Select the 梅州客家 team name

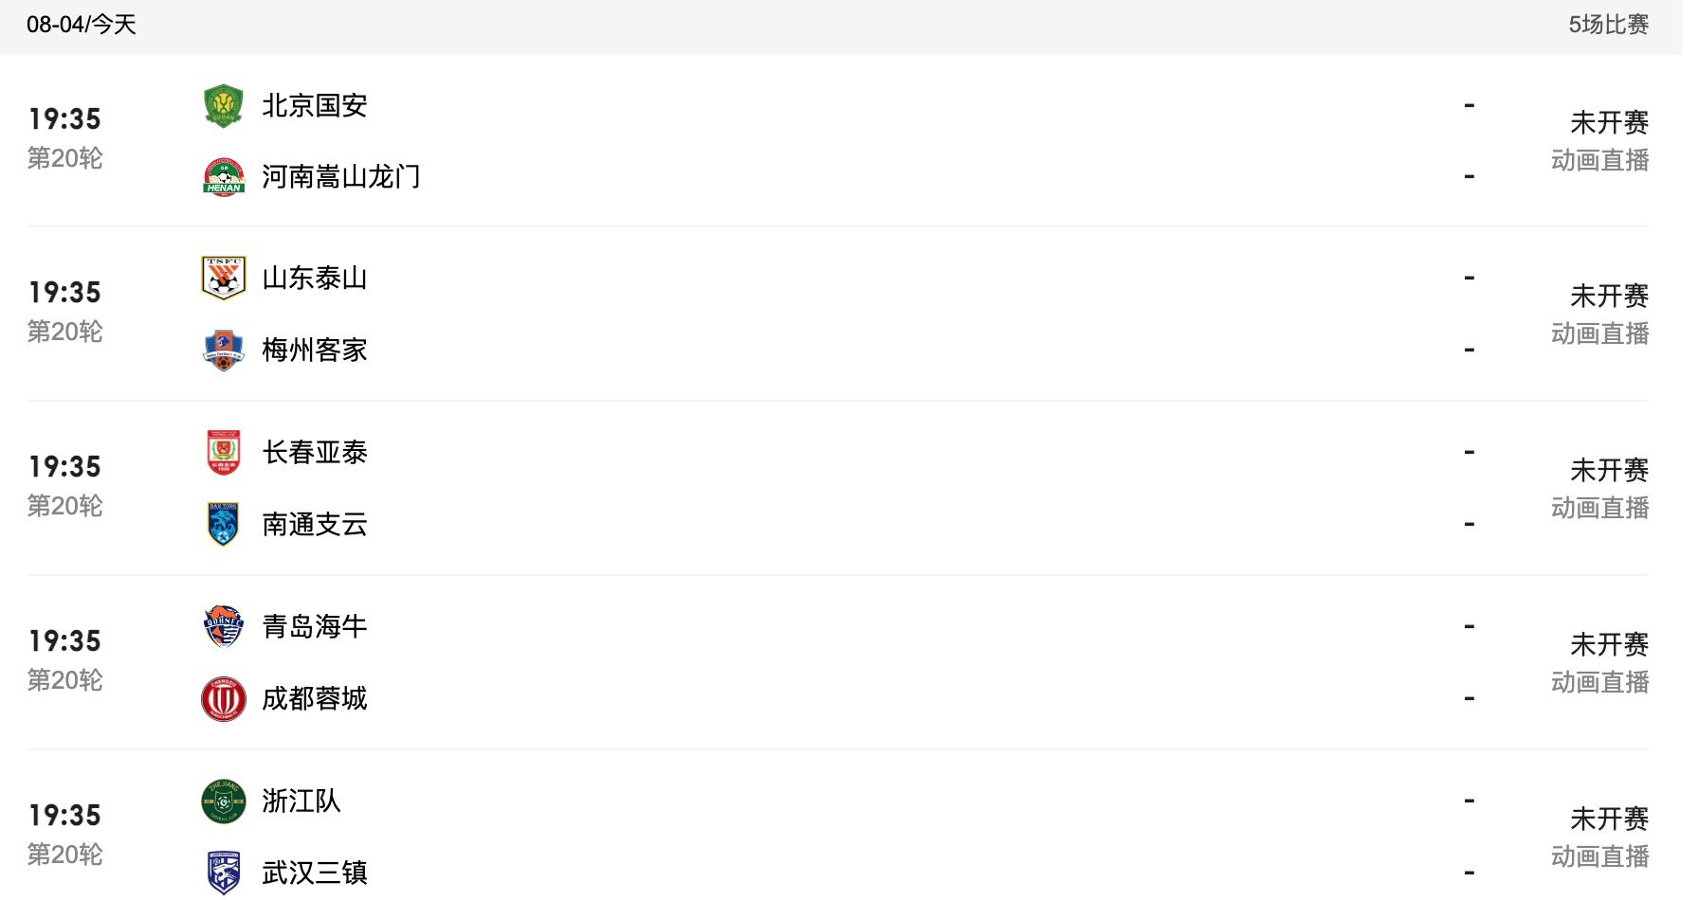[314, 351]
